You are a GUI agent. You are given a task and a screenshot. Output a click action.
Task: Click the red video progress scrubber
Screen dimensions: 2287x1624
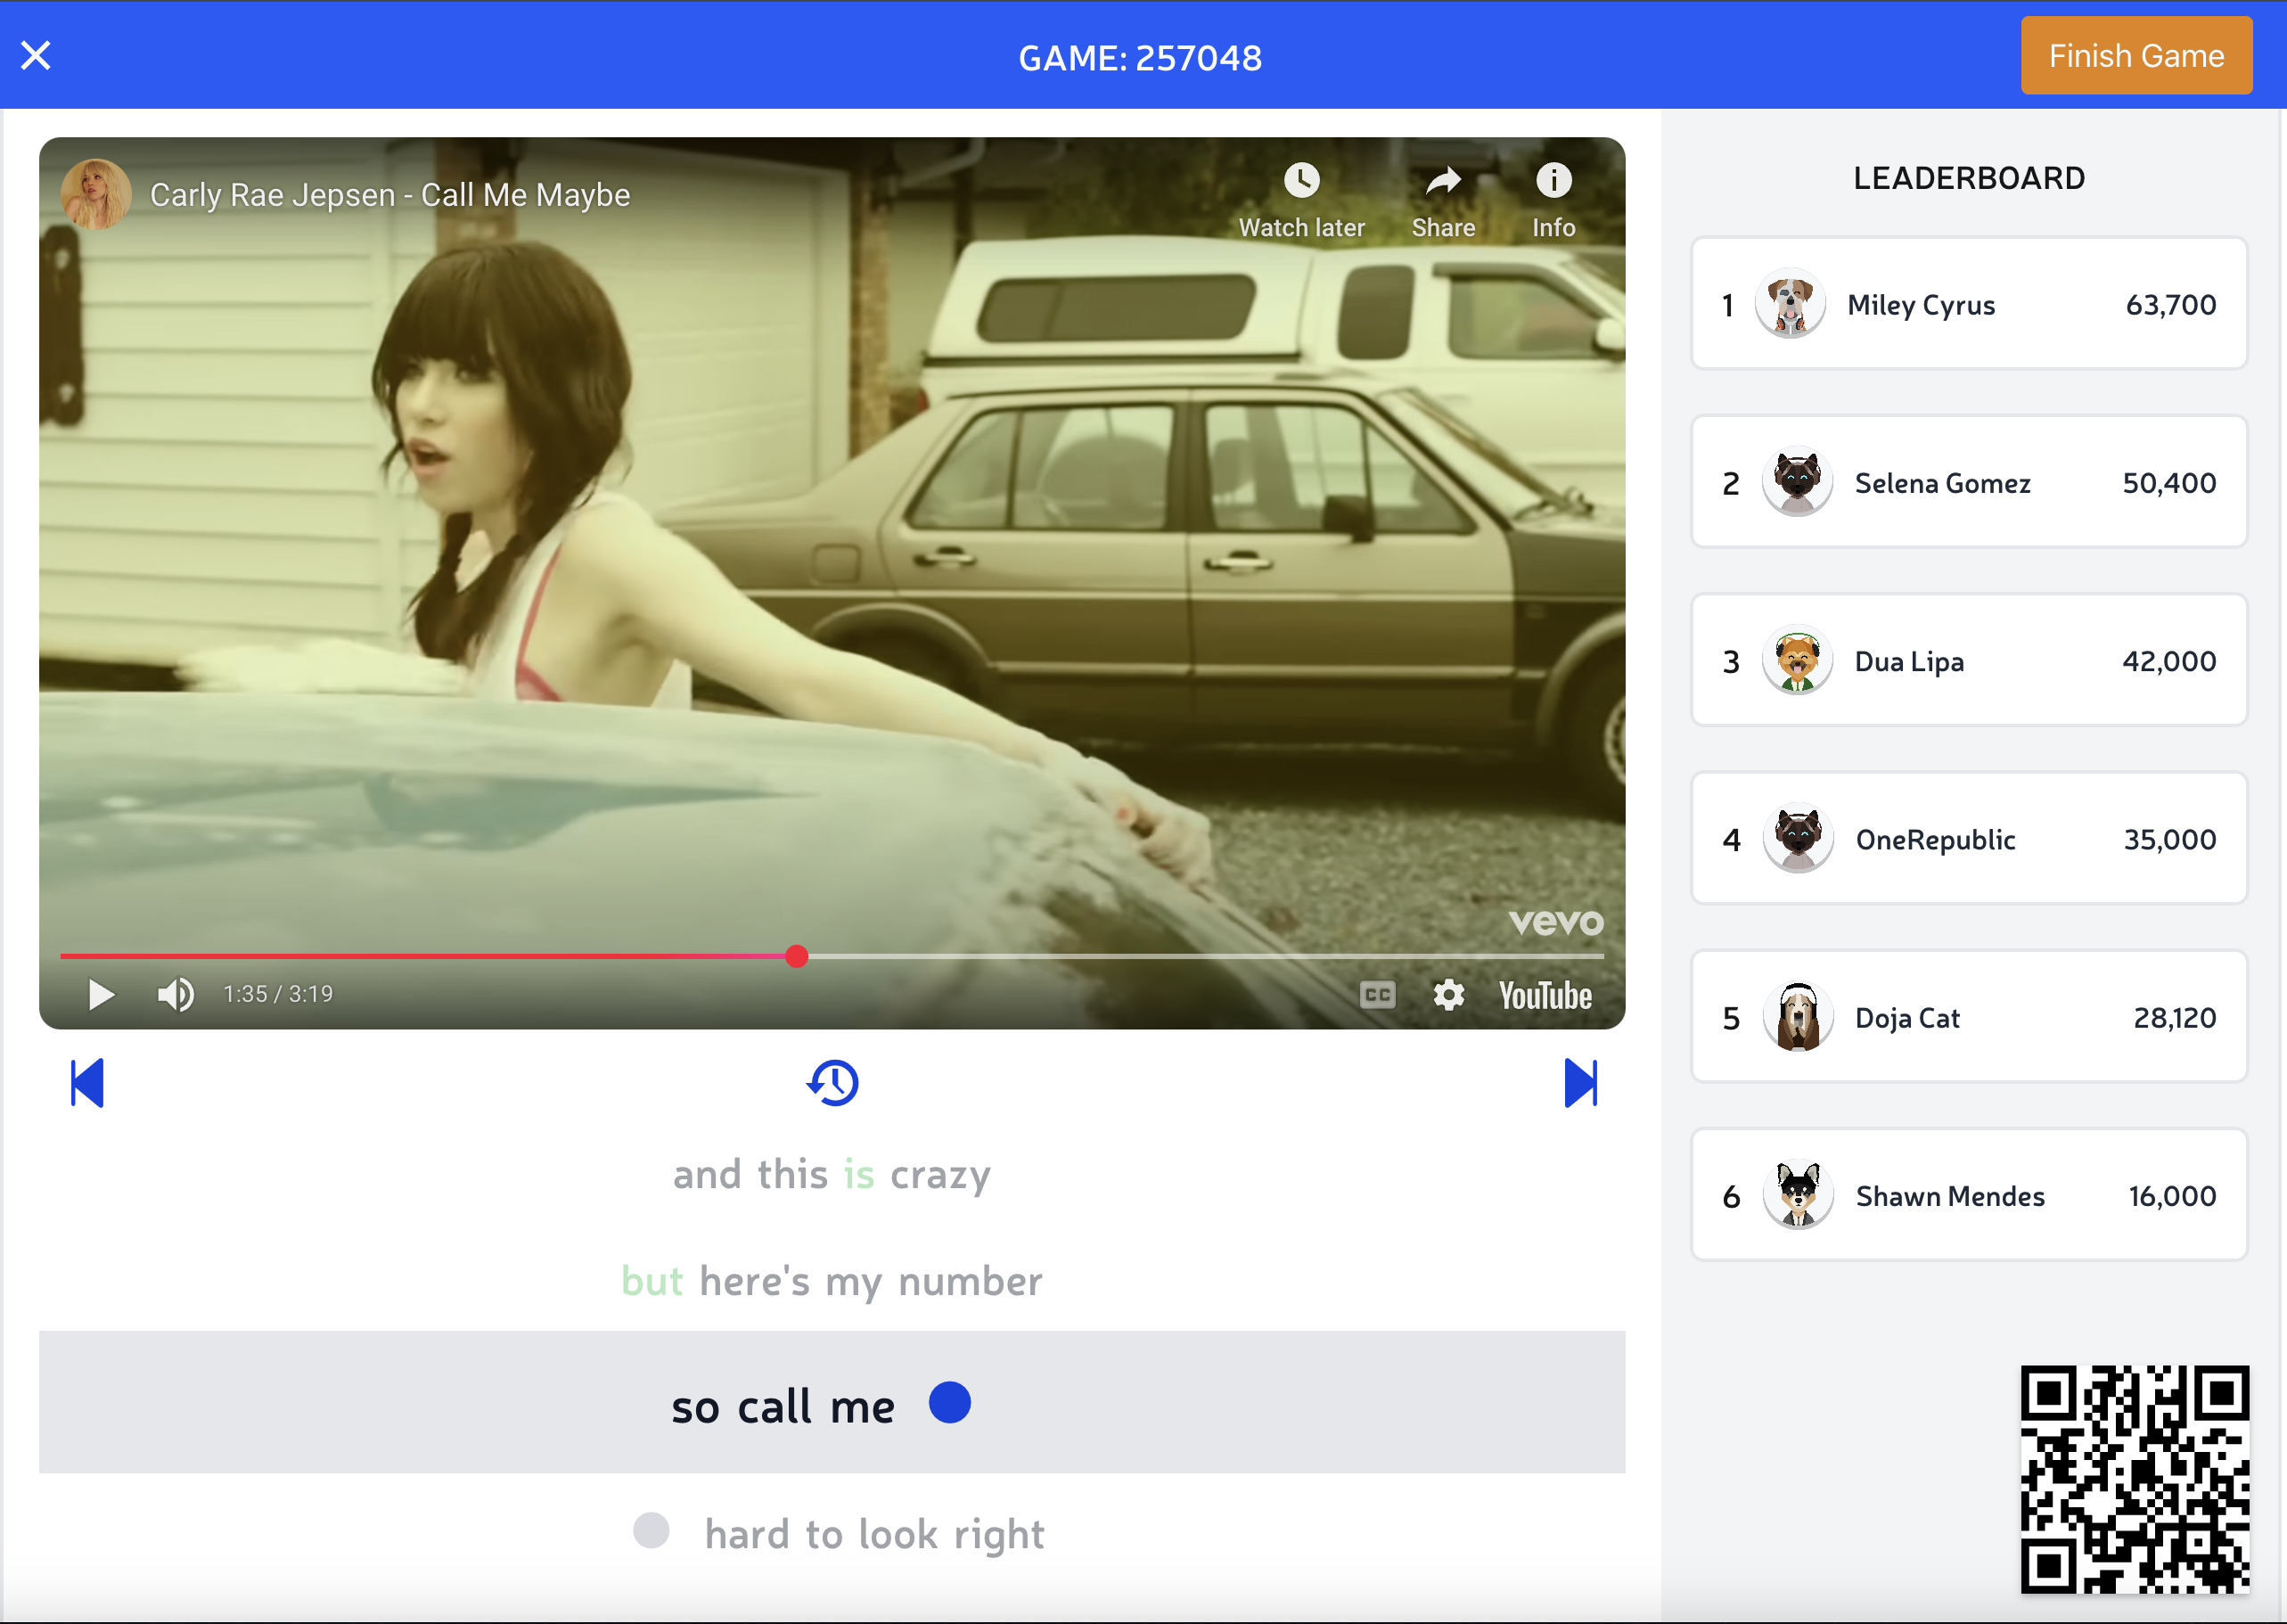796,956
